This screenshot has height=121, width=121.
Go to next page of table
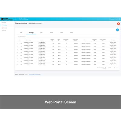tap(117, 68)
